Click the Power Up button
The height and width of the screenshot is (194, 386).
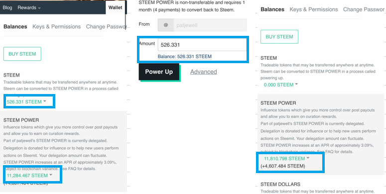[x=159, y=72]
